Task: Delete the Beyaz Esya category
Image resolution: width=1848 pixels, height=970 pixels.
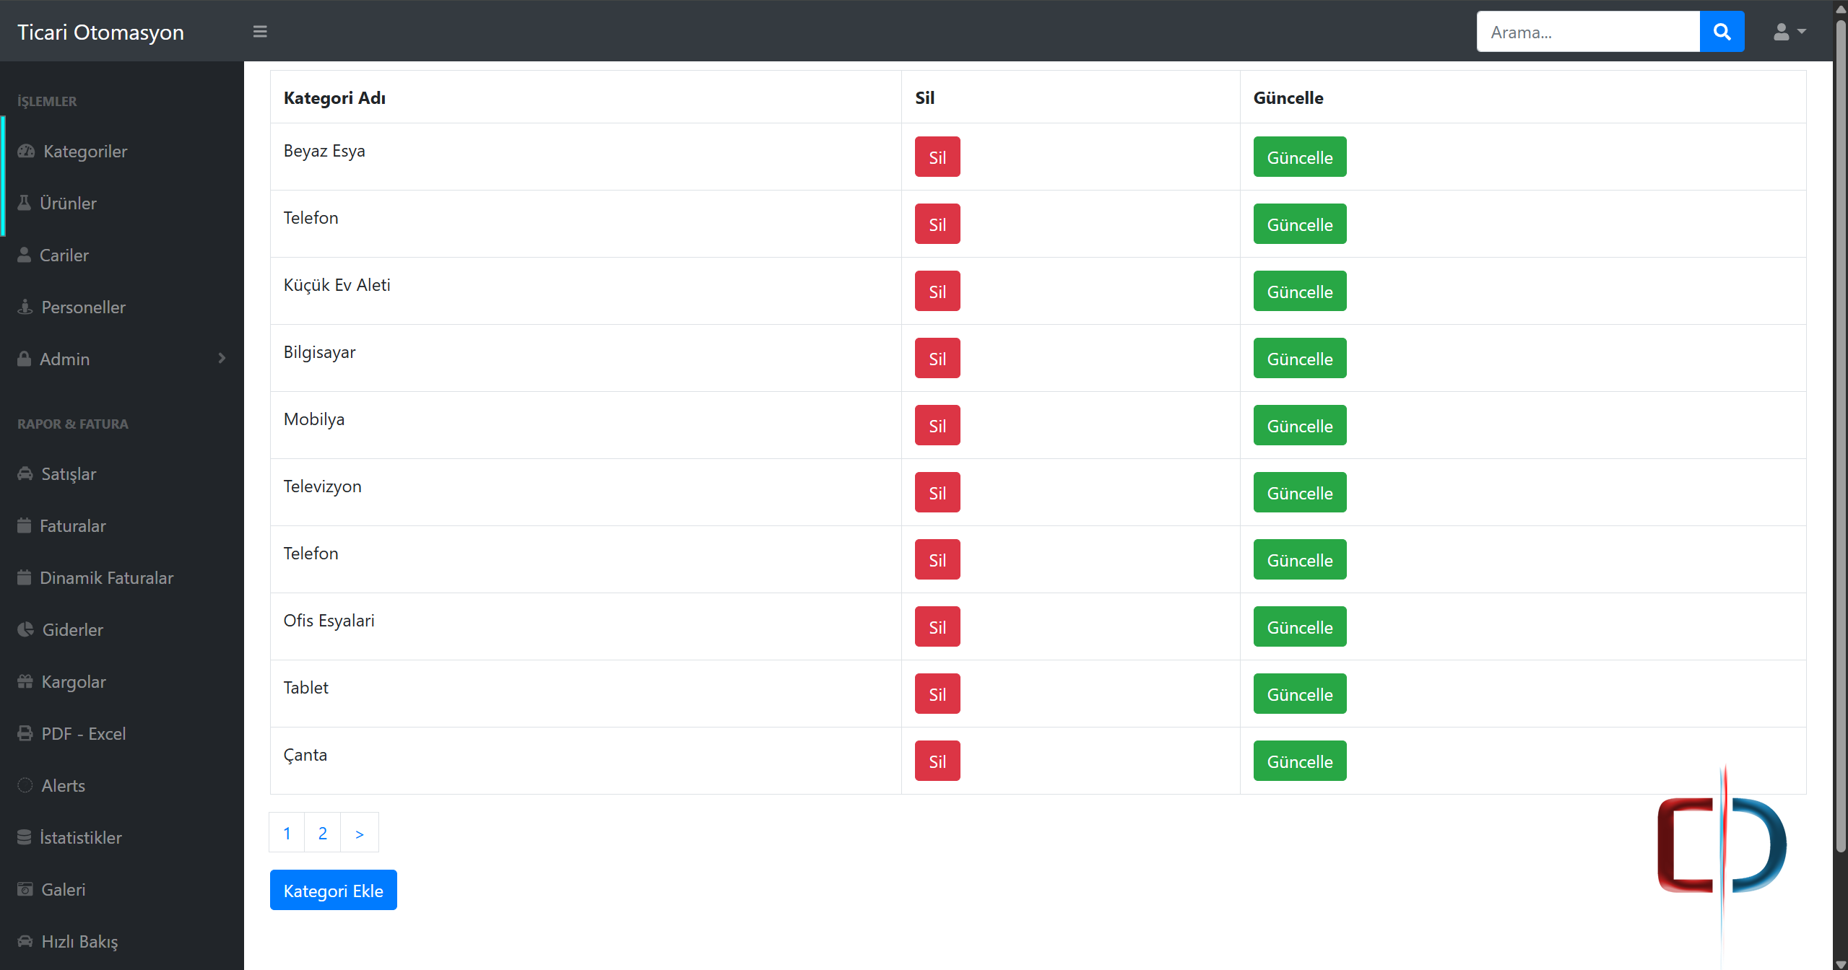Action: click(937, 157)
